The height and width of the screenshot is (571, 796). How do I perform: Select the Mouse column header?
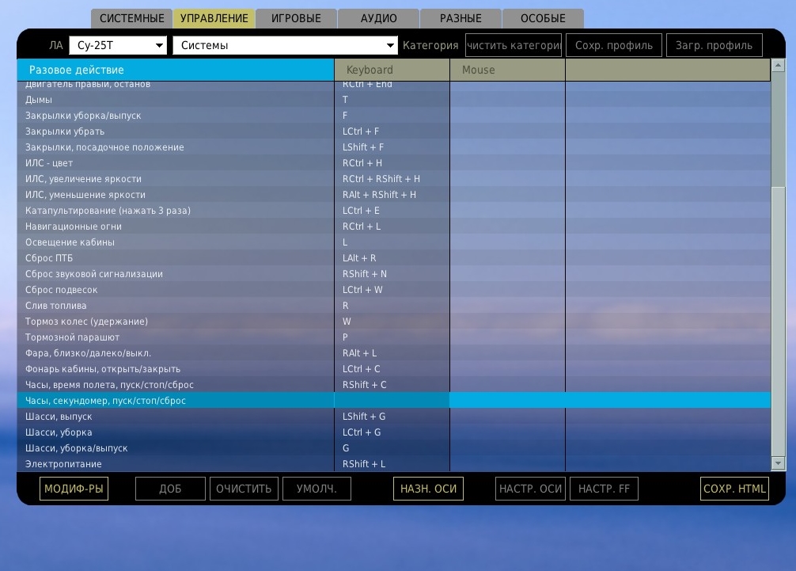tap(507, 70)
